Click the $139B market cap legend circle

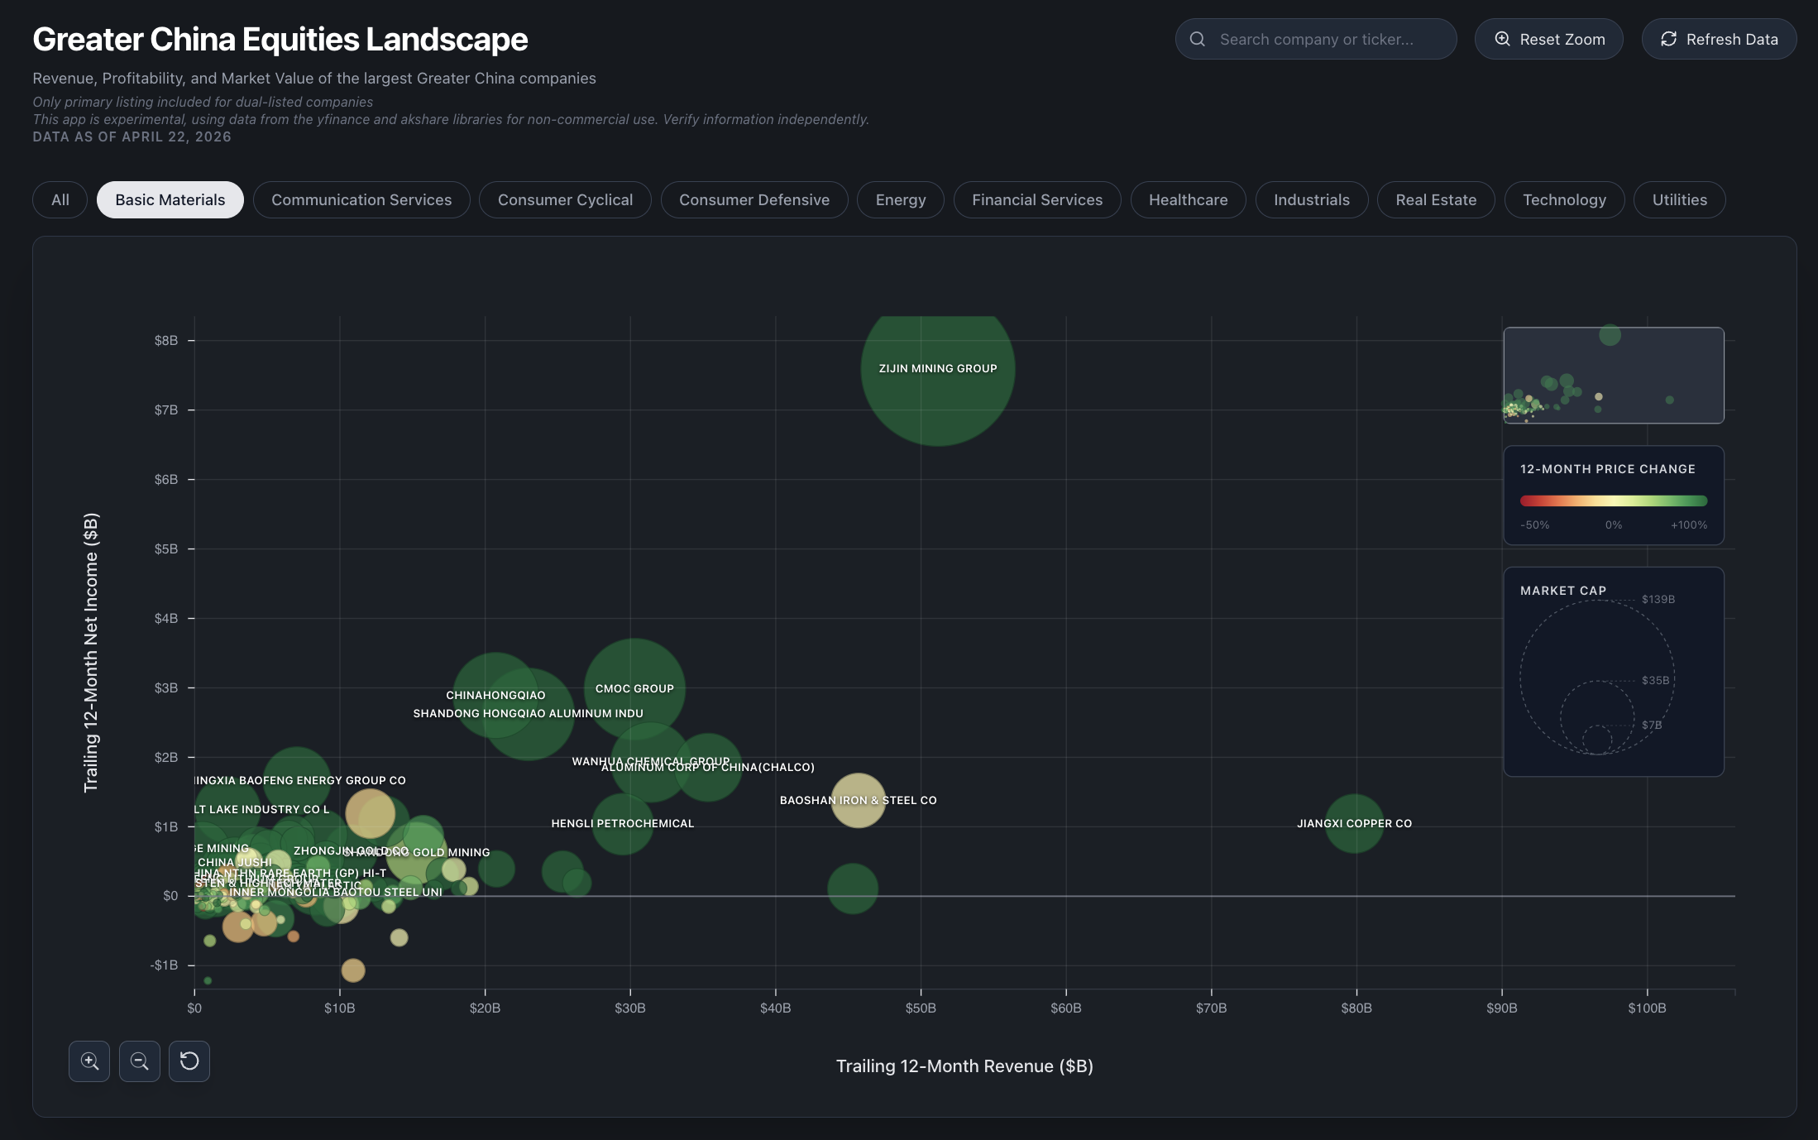point(1597,677)
